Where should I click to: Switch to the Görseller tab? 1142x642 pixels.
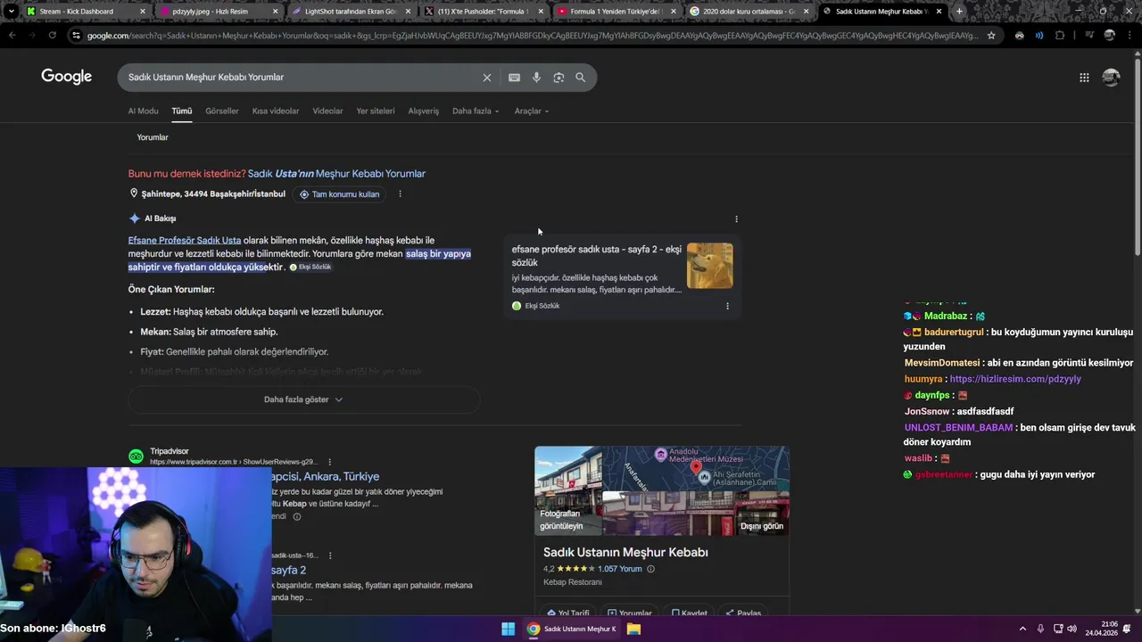pos(222,111)
